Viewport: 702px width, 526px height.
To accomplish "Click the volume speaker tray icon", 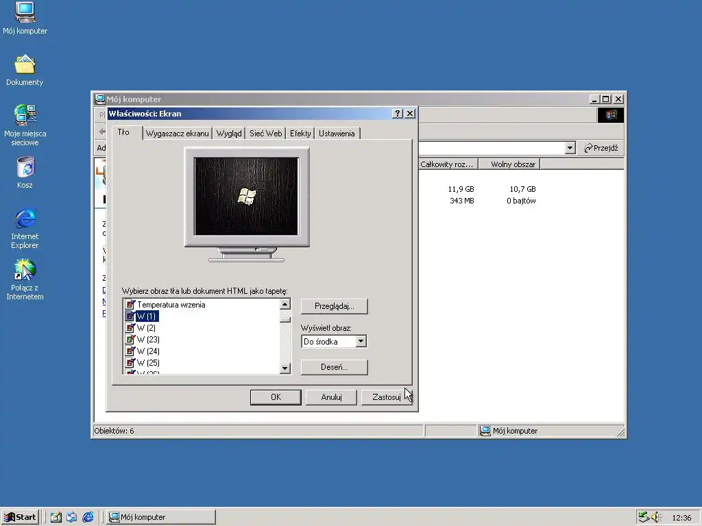I will 656,517.
